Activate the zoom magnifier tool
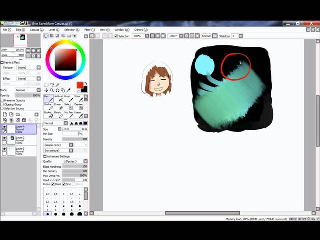 pos(52,90)
